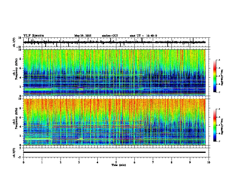Click the ch.1 color bar log(PSD) unit label
235x182 pixels.
tap(222, 77)
